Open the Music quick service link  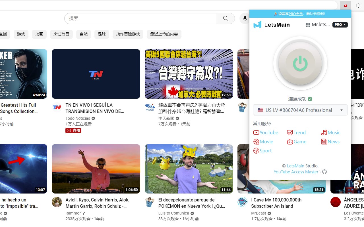330,133
